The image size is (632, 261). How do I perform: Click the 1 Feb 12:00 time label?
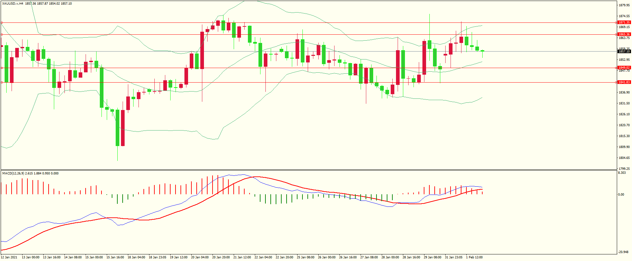point(474,257)
